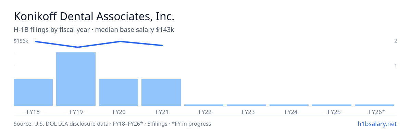Click the right axis label 2
The width and height of the screenshot is (411, 137).
(x=396, y=41)
